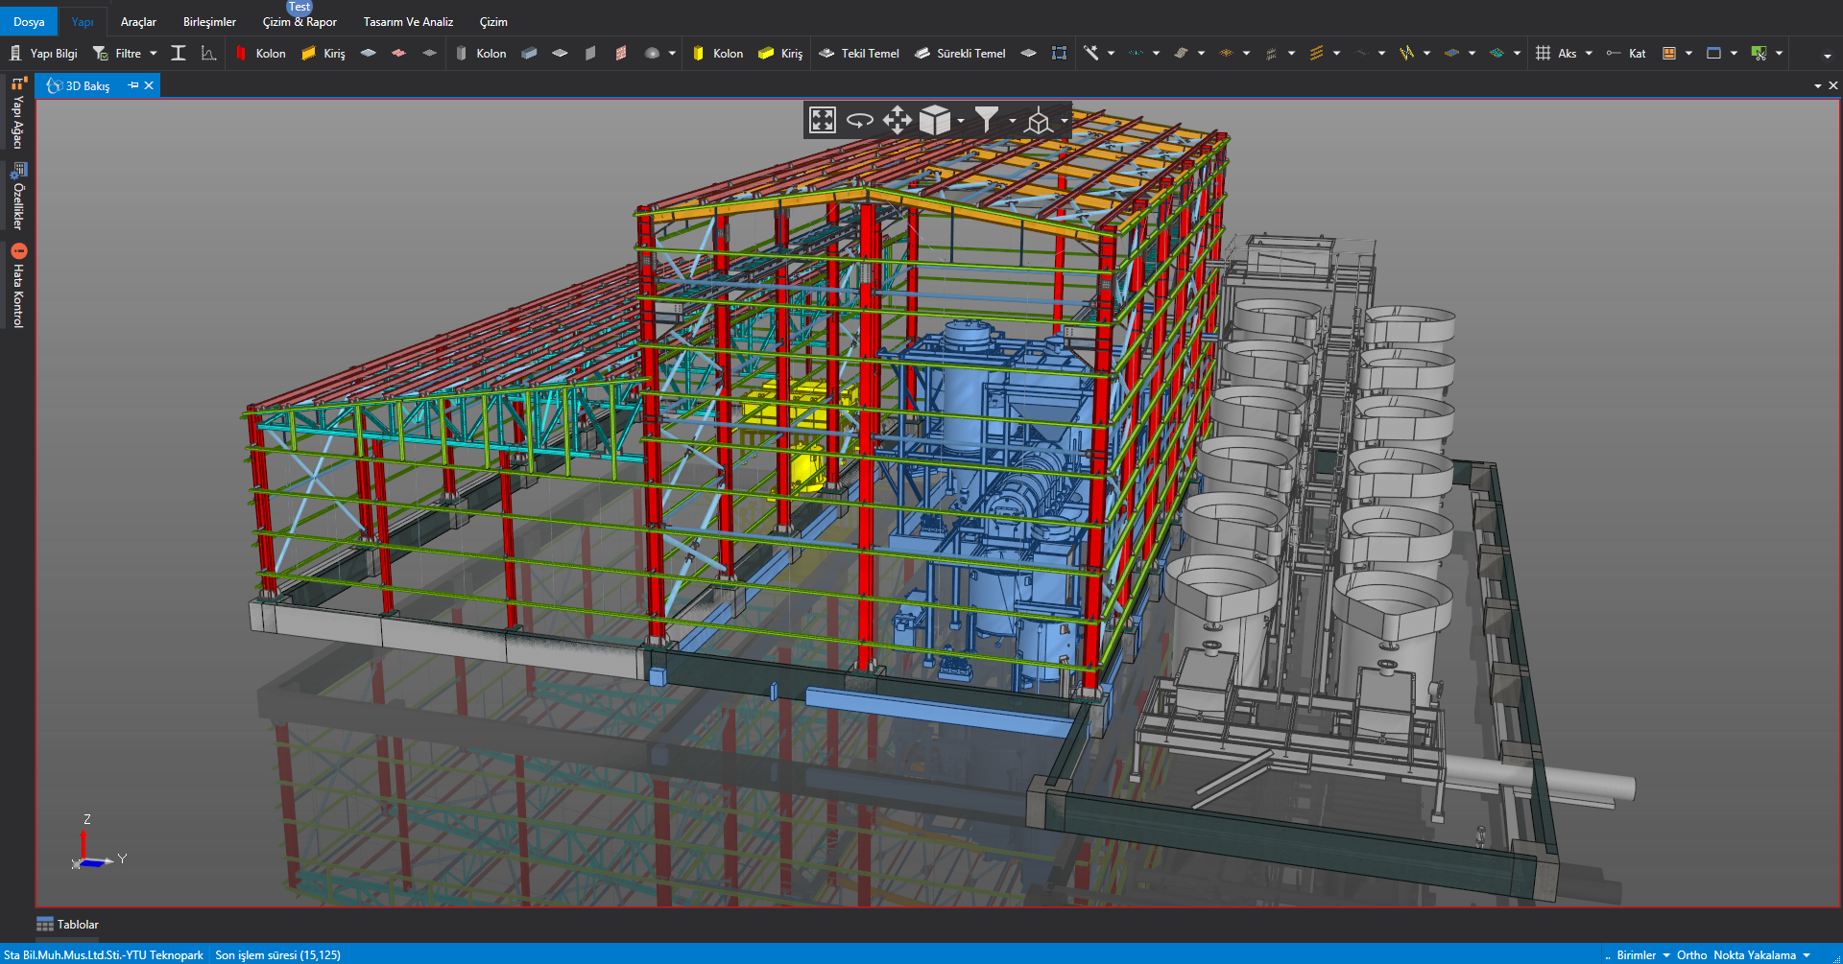This screenshot has width=1843, height=964.
Task: Toggle Nokta Yakalama point snapping
Action: [1754, 954]
